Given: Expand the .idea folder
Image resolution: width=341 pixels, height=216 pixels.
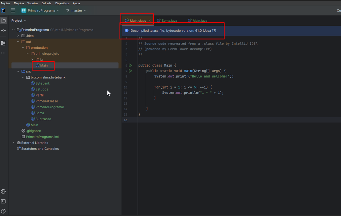Looking at the screenshot, I should click(x=18, y=36).
